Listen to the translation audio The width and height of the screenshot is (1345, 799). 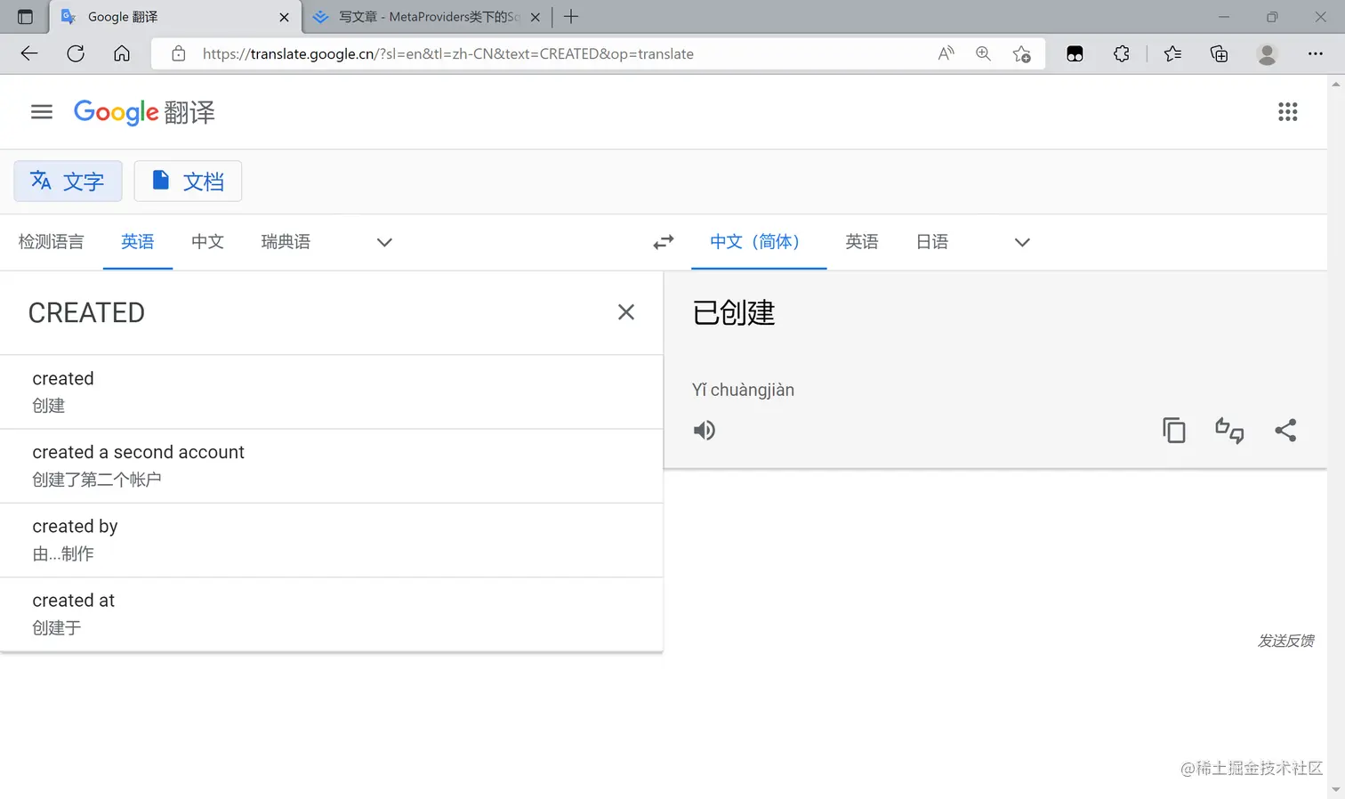[x=705, y=431]
